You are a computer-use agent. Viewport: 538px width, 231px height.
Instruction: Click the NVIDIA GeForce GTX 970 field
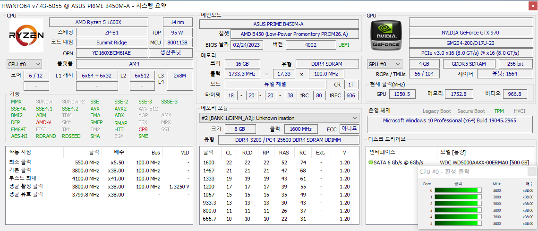(x=470, y=33)
